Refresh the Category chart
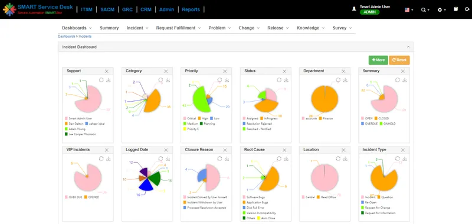This screenshot has width=472, height=224. [160, 80]
